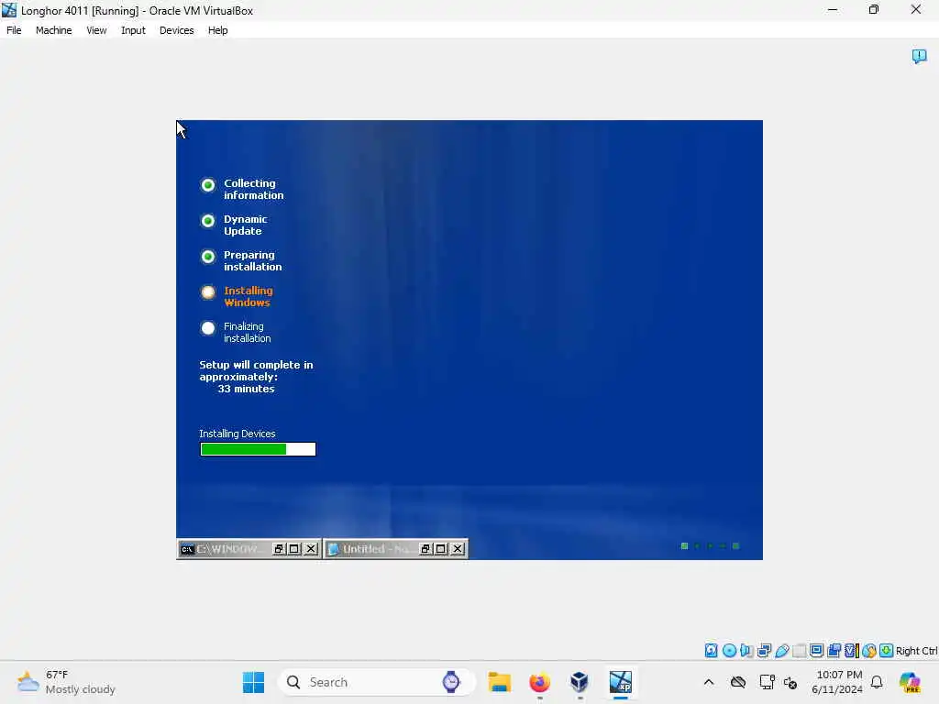Open the Windows Start menu

(253, 682)
